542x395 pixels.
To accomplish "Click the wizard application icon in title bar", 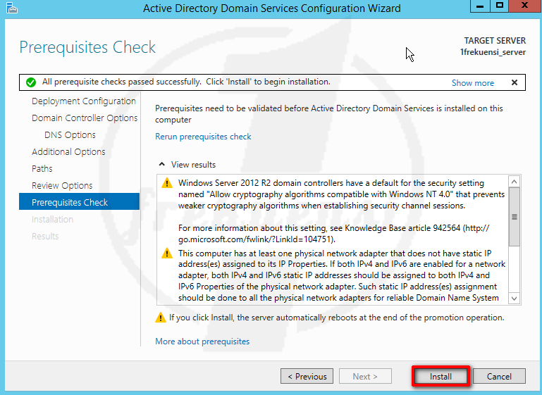I will 11,8.
